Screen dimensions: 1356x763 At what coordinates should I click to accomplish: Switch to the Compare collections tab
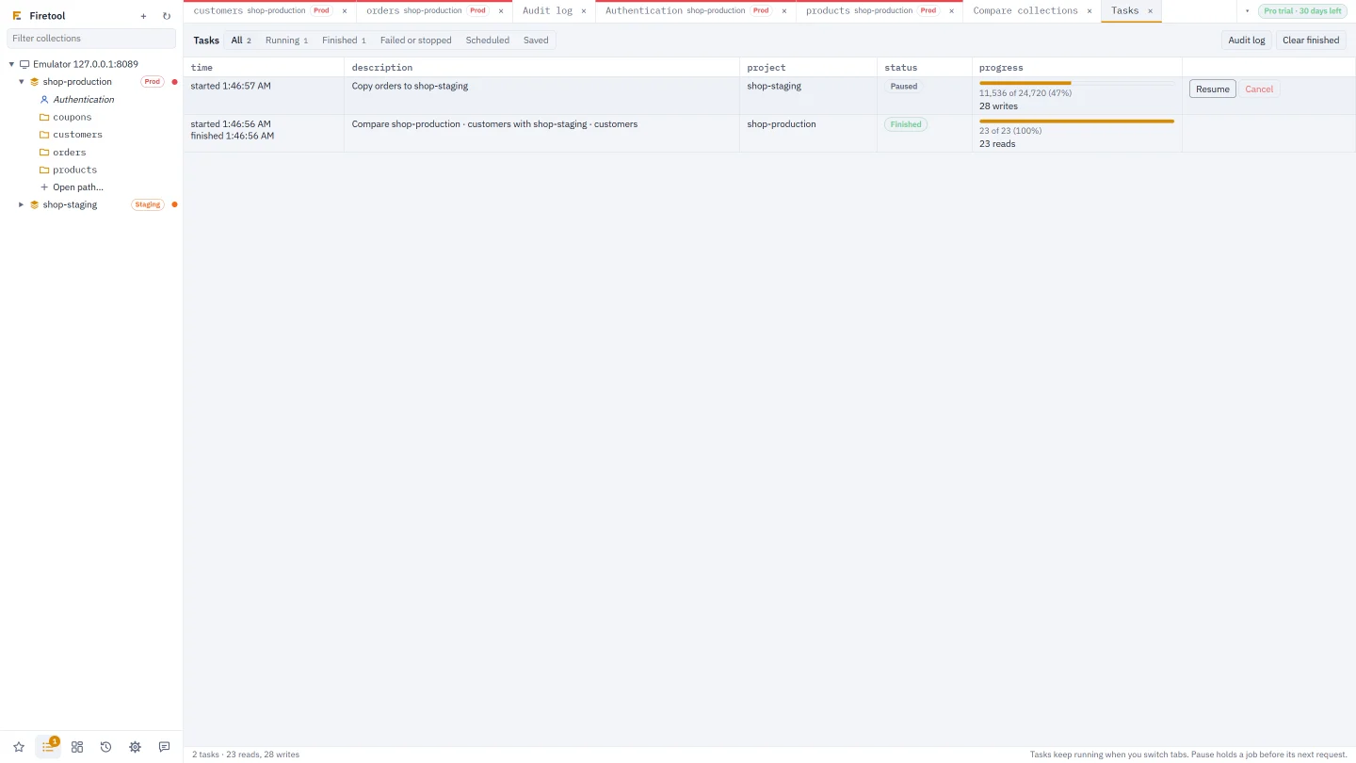click(x=1032, y=11)
